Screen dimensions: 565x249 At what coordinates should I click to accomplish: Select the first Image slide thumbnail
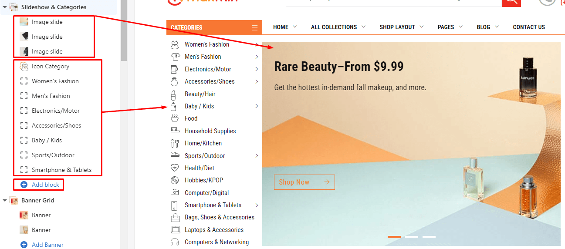24,22
